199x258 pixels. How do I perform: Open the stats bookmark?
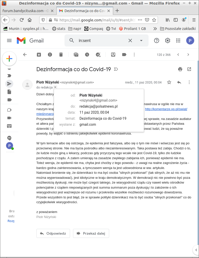coord(59,29)
